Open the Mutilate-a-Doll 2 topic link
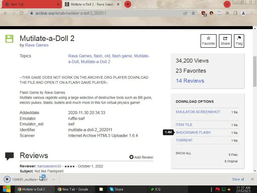 [95, 62]
